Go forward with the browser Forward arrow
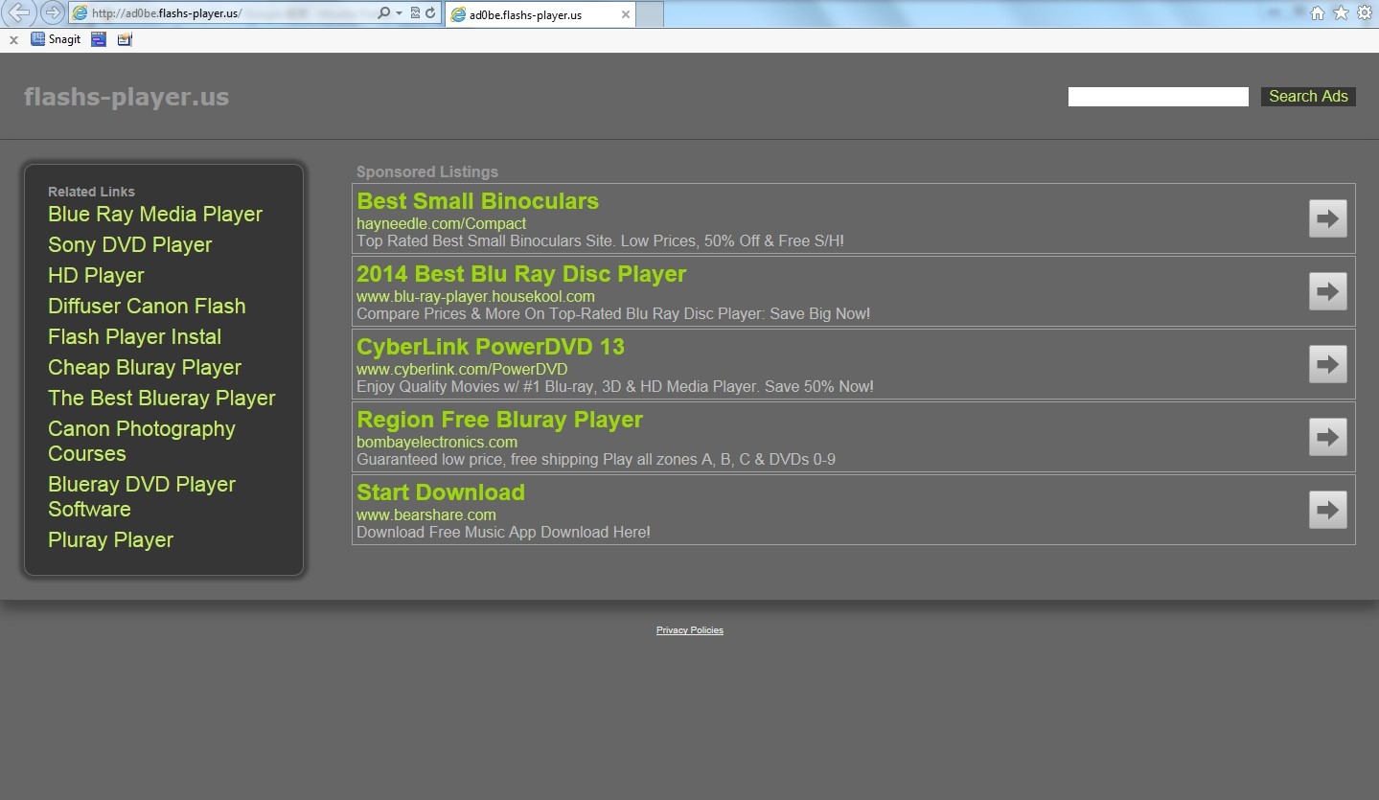The height and width of the screenshot is (800, 1379). point(52,12)
